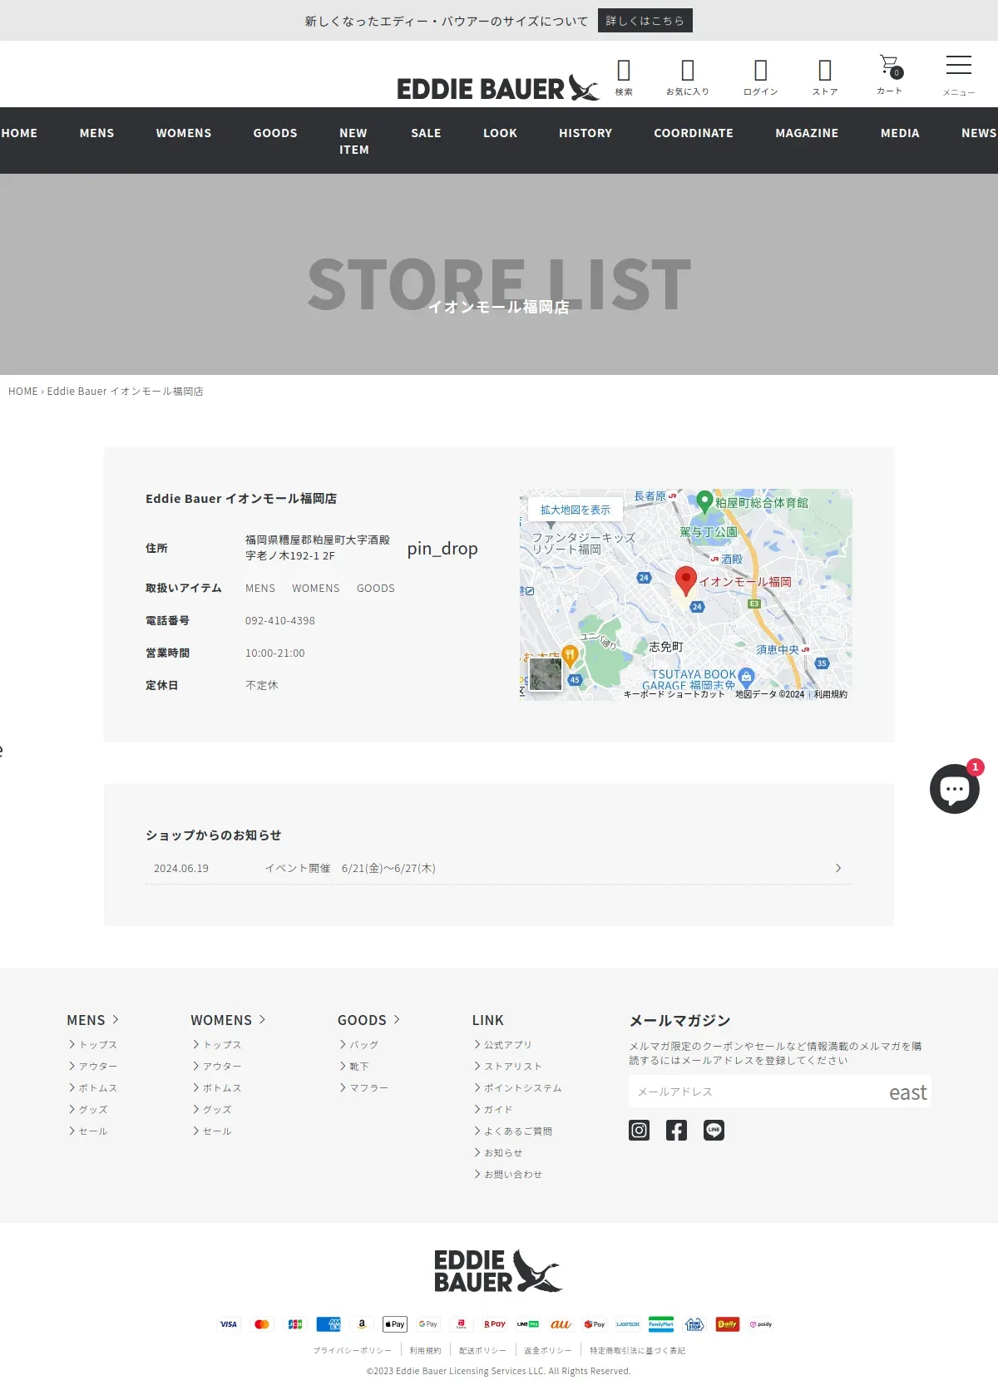The width and height of the screenshot is (998, 1385).
Task: Open the HOME nav item
Action: click(19, 133)
